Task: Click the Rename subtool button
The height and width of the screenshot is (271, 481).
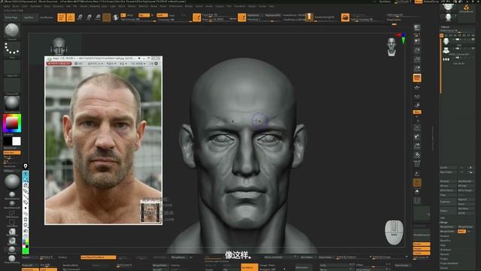Action: coord(448,181)
